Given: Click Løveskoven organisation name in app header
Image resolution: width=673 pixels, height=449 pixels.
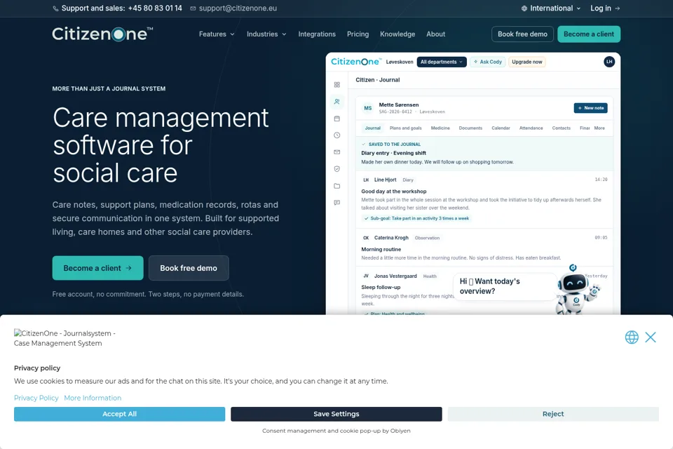Looking at the screenshot, I should click(400, 62).
